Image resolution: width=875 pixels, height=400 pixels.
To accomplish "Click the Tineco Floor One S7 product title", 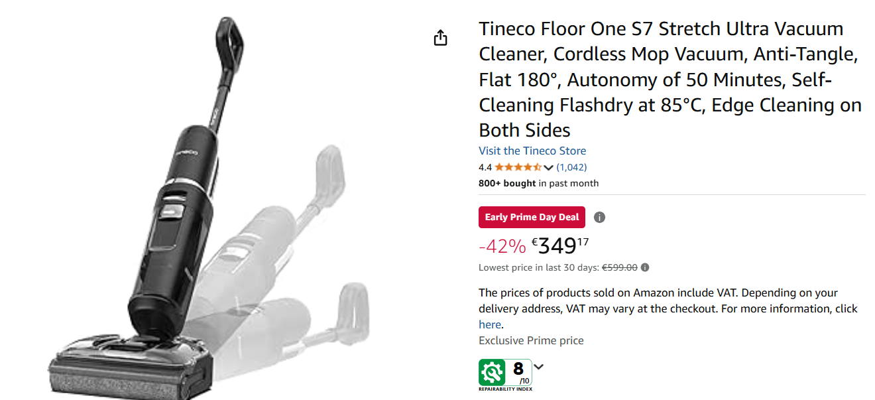I will 670,79.
